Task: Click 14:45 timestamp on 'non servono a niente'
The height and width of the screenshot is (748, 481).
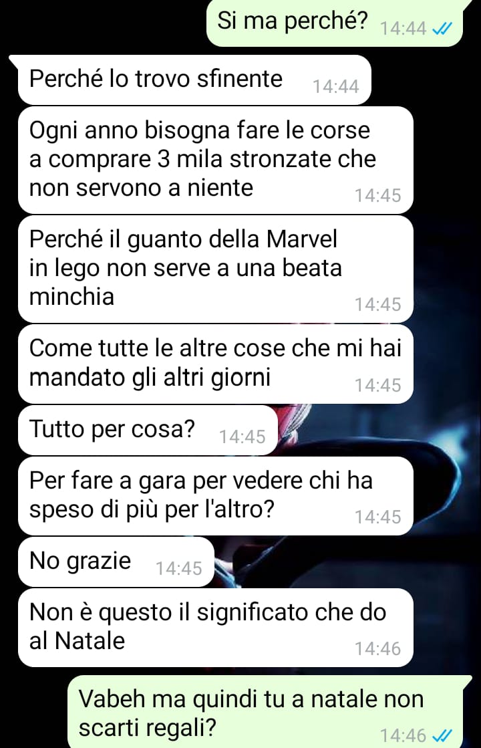Action: tap(377, 196)
